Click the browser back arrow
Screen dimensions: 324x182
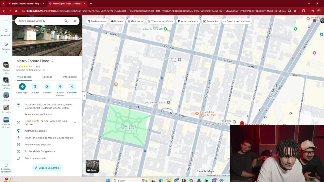4,11
